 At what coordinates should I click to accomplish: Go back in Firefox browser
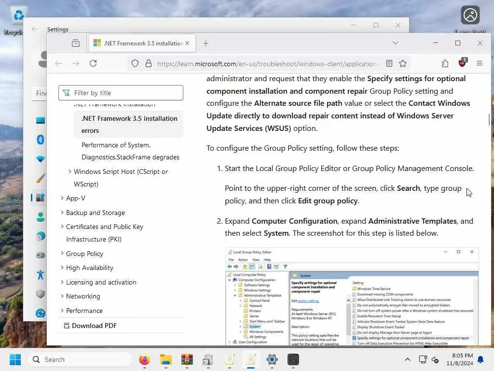click(58, 63)
